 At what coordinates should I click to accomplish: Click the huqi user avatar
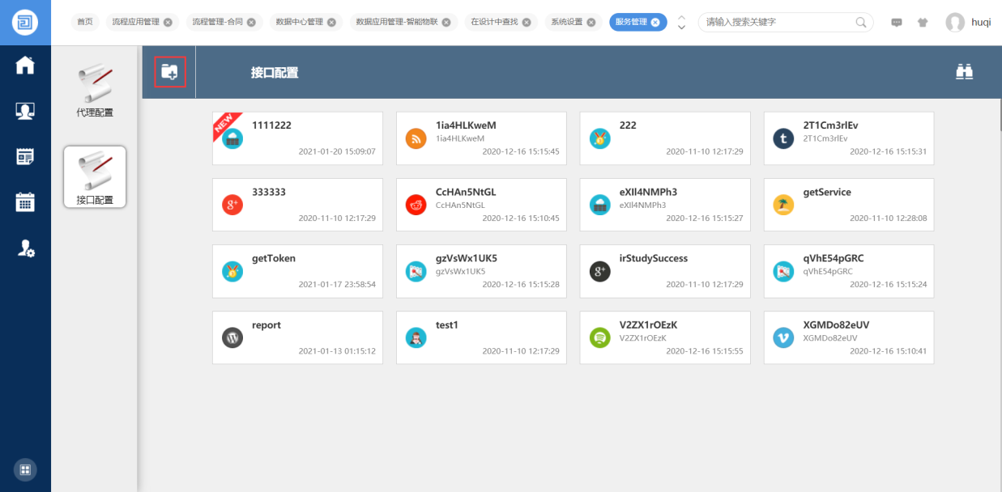pos(955,23)
